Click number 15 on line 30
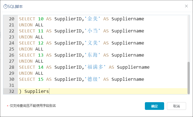This screenshot has width=193, height=117. (x=41, y=79)
